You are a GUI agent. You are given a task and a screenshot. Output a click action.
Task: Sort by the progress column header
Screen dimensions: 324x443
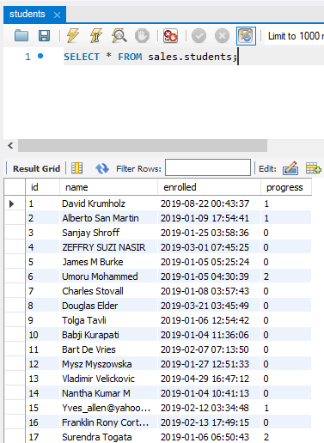coord(286,187)
